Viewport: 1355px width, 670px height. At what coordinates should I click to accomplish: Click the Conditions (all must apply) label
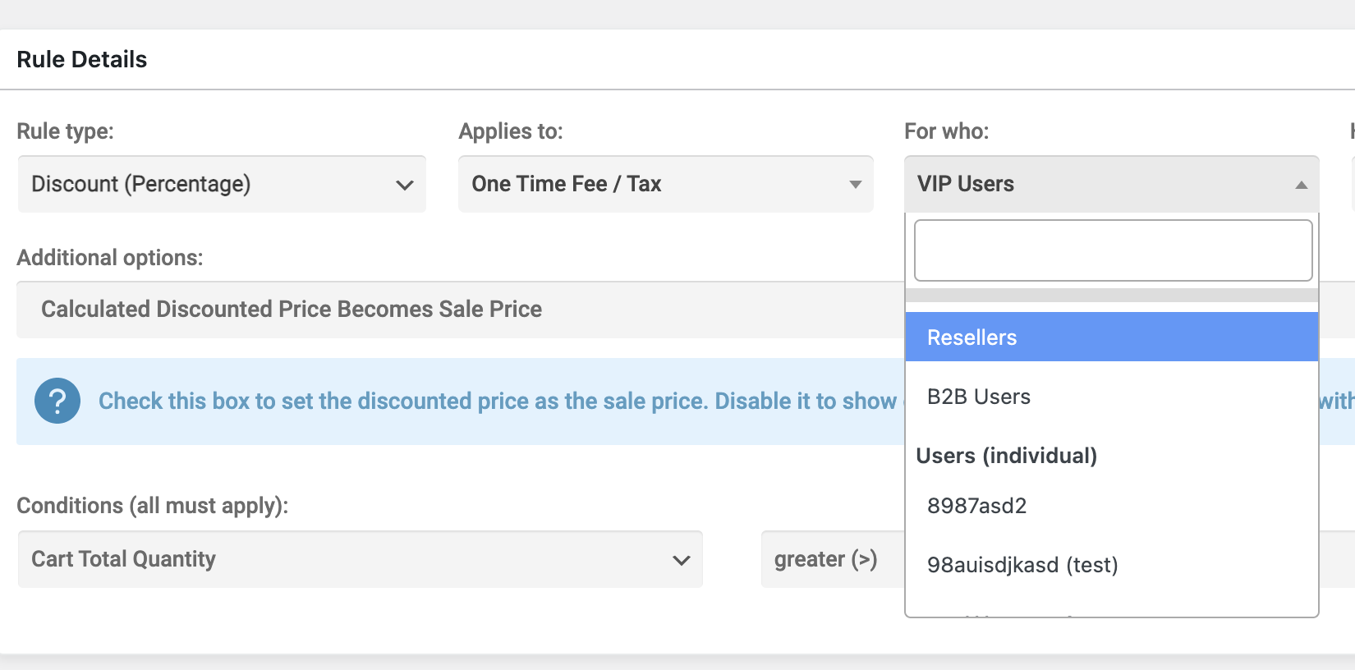click(x=153, y=506)
